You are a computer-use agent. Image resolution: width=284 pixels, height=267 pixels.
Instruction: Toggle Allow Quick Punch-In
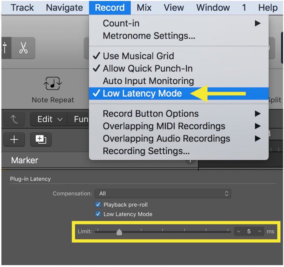pyautogui.click(x=179, y=68)
